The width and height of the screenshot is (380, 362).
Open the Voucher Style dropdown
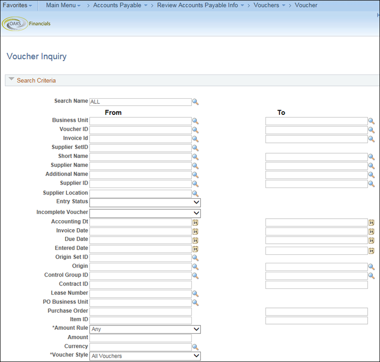click(x=145, y=356)
